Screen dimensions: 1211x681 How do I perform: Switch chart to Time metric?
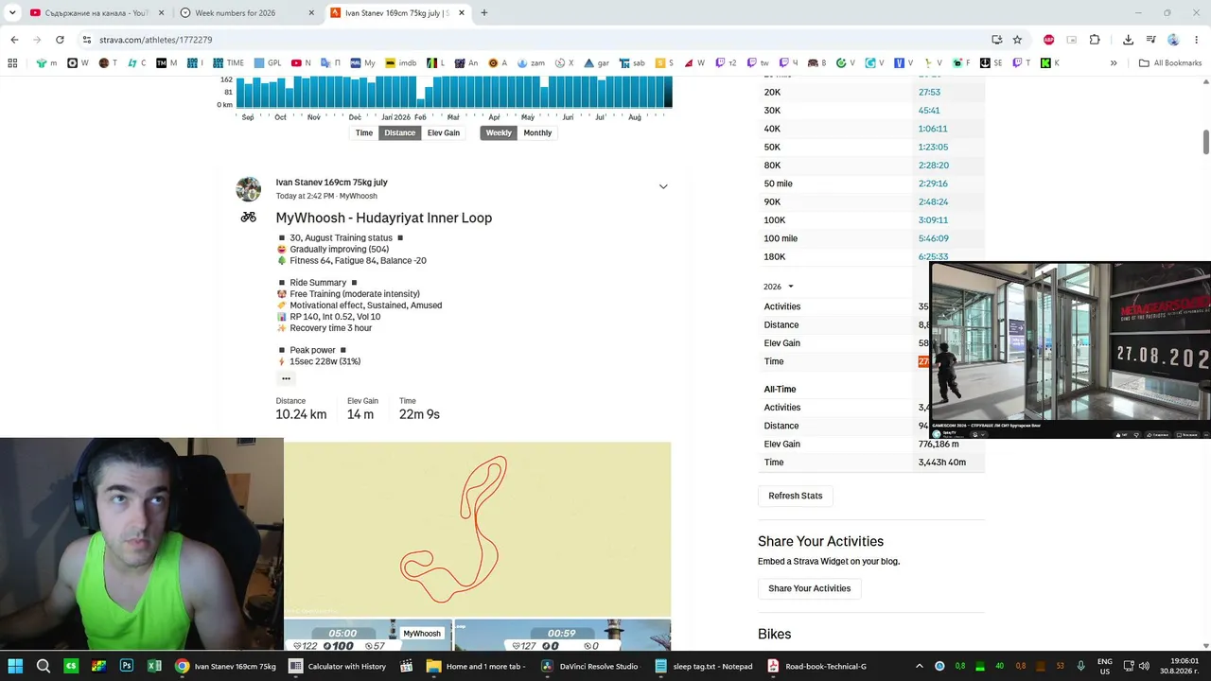point(364,133)
